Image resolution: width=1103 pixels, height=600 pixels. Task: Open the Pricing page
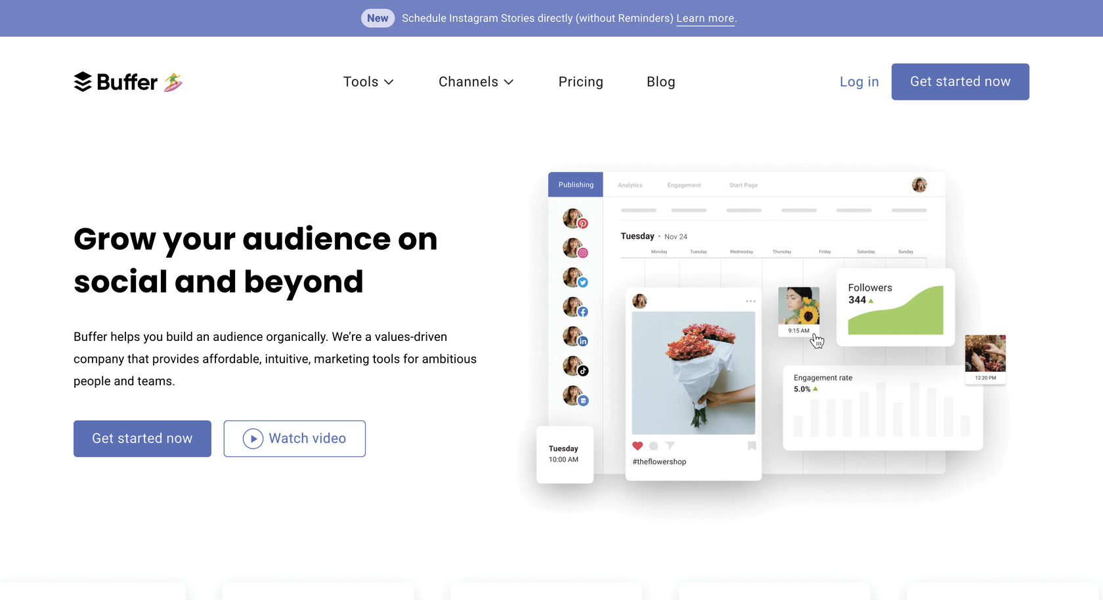(581, 82)
